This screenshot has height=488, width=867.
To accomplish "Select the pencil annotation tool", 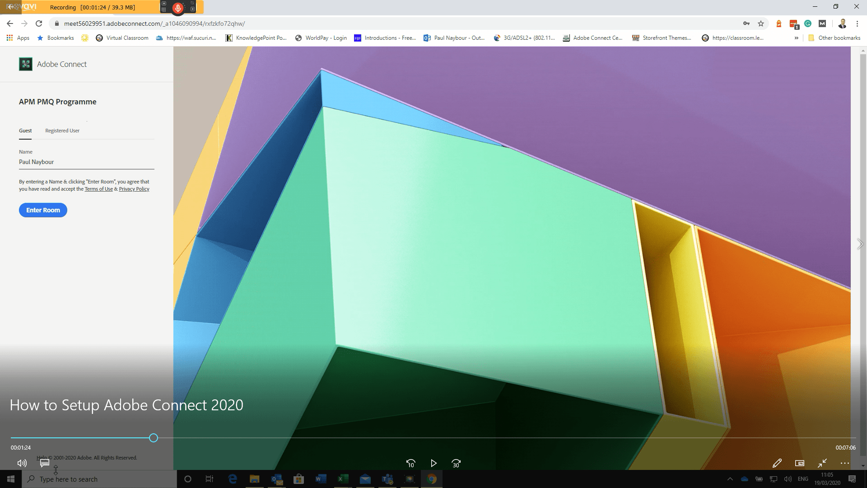I will pos(777,463).
